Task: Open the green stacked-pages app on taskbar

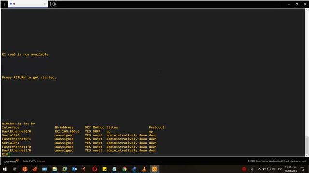Action: point(65,169)
